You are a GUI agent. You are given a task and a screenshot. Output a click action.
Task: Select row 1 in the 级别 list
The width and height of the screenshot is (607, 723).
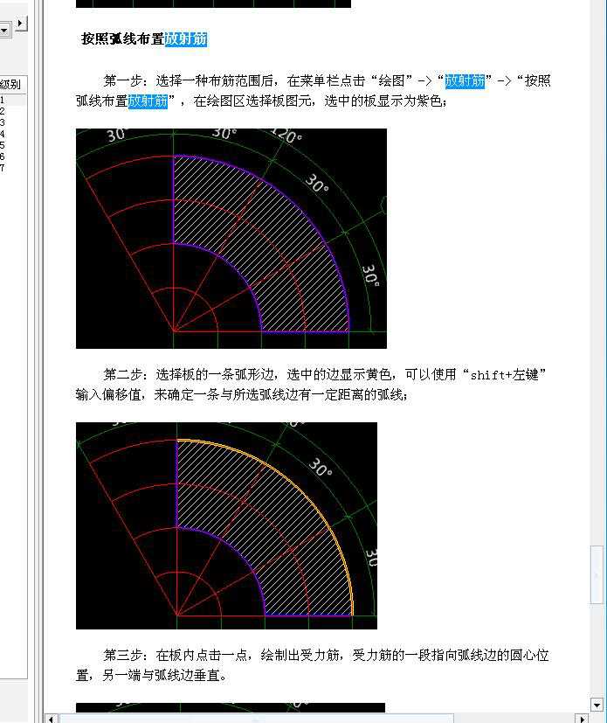click(x=12, y=100)
